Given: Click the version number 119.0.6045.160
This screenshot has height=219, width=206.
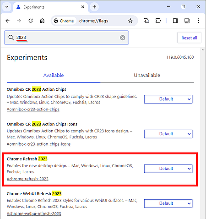Looking at the screenshot, I should click(180, 57).
